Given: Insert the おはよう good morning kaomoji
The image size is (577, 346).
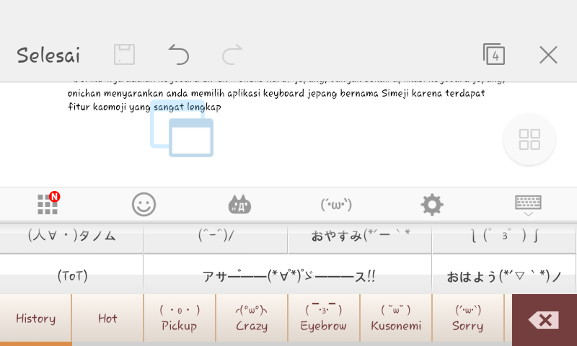Looking at the screenshot, I should coord(504,275).
